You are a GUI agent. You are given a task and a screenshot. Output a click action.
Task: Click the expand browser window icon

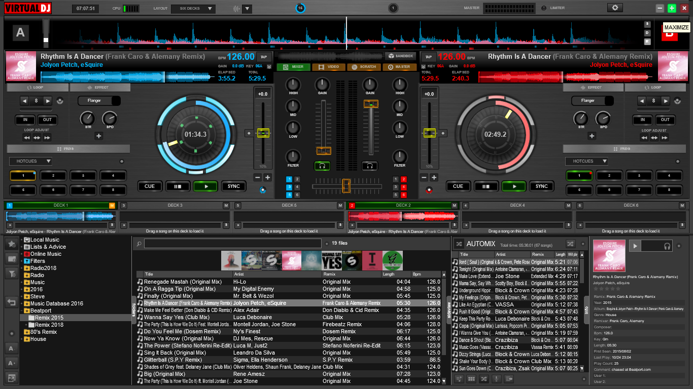tap(11, 377)
